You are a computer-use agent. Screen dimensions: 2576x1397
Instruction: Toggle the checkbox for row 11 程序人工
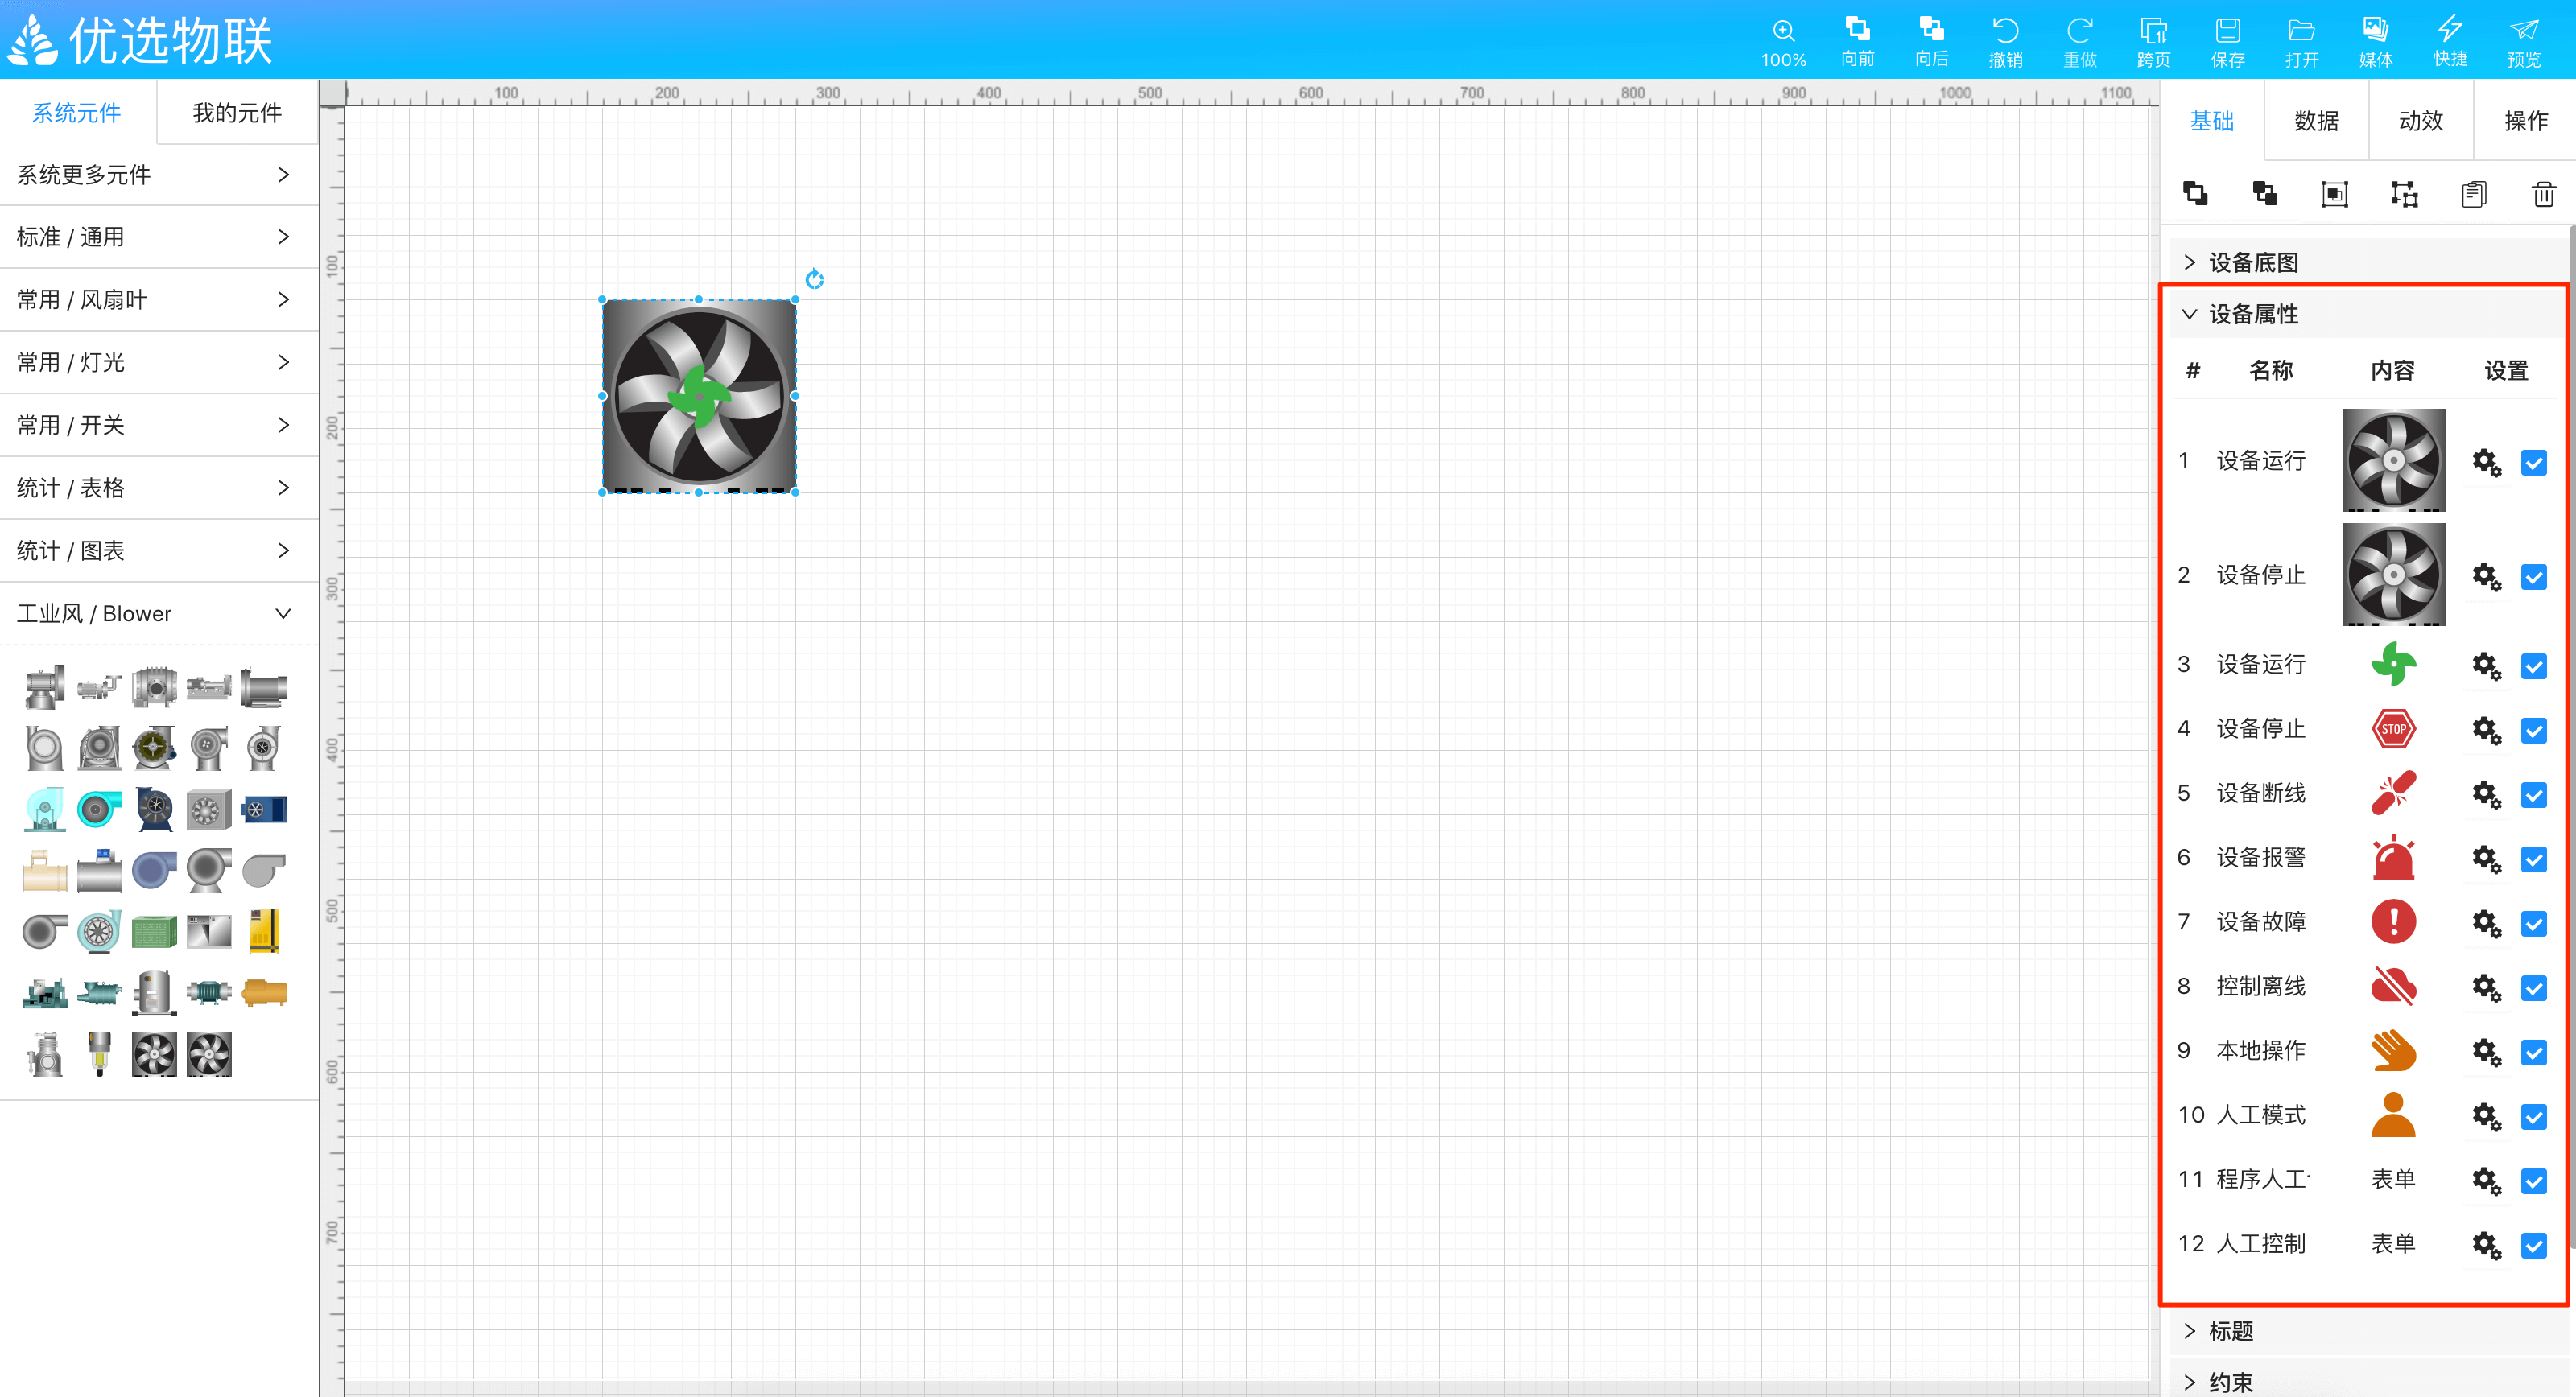coord(2533,1181)
